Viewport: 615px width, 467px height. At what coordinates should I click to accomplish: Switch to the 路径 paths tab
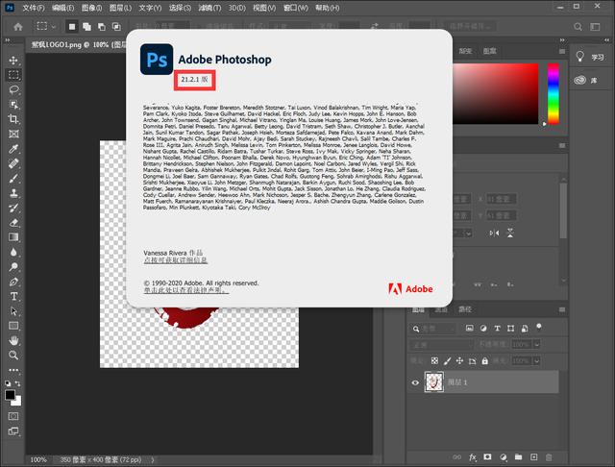[x=465, y=309]
